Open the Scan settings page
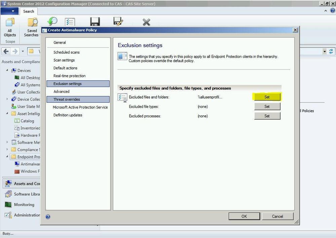This screenshot has height=238, width=336. (x=64, y=60)
